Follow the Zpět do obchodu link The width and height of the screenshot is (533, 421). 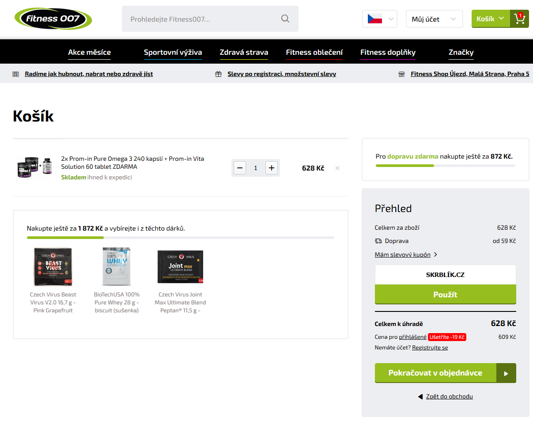449,397
